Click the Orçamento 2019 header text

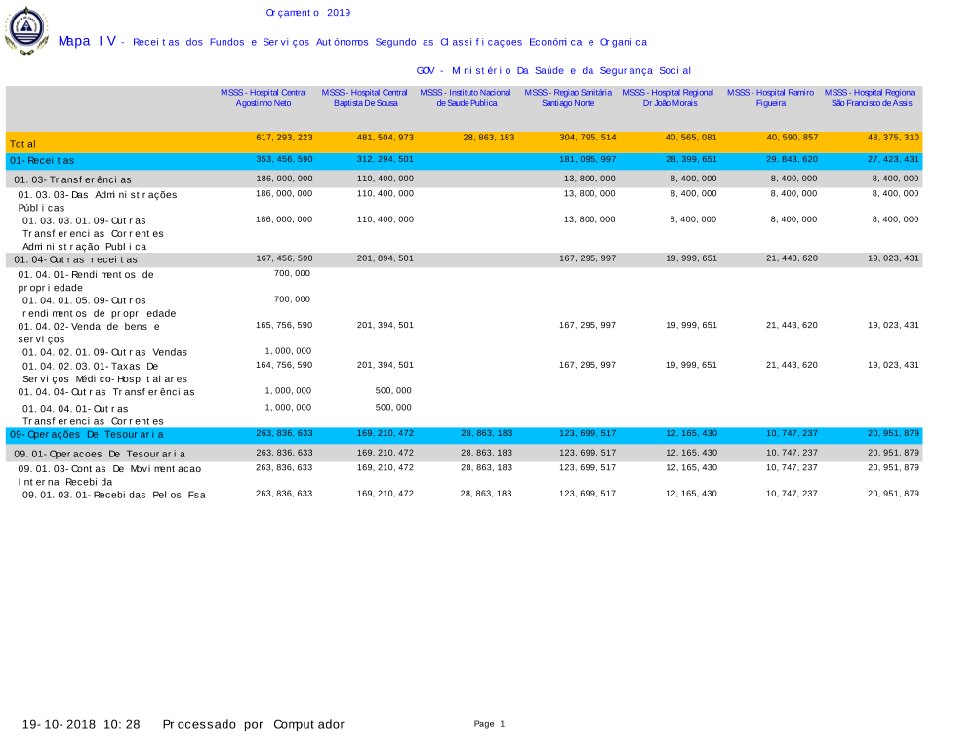pyautogui.click(x=307, y=13)
